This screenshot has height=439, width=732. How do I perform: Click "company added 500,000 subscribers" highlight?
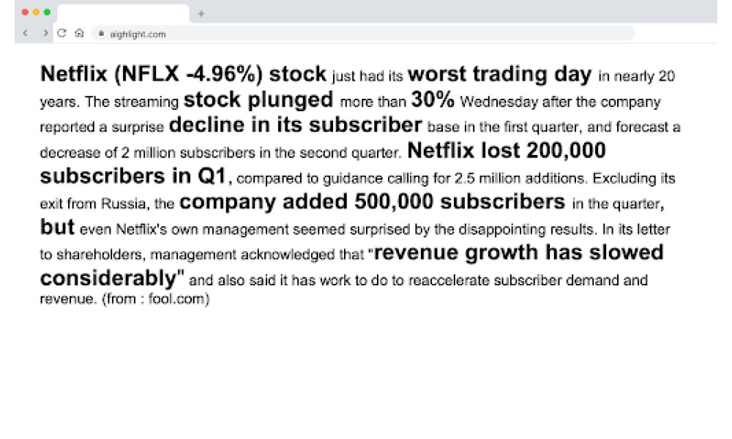coord(372,201)
